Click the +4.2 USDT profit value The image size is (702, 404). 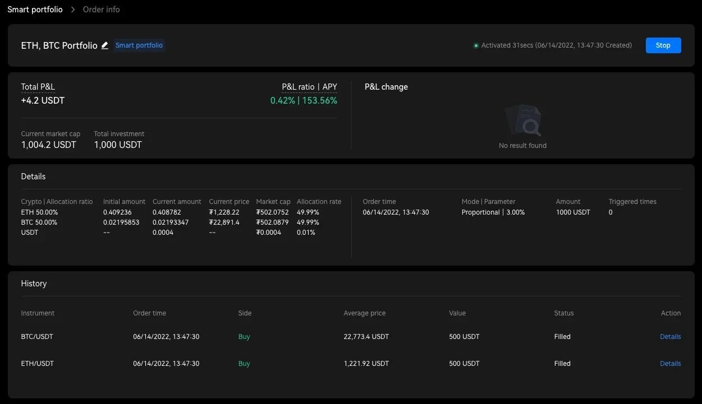click(43, 101)
